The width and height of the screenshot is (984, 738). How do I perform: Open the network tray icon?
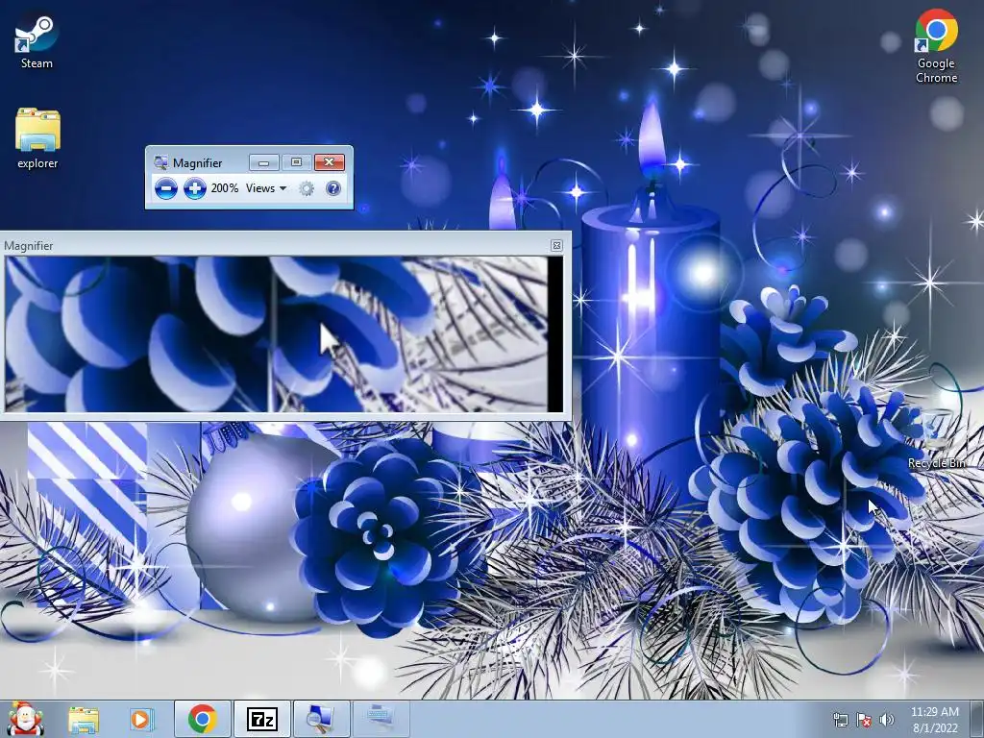click(x=840, y=720)
